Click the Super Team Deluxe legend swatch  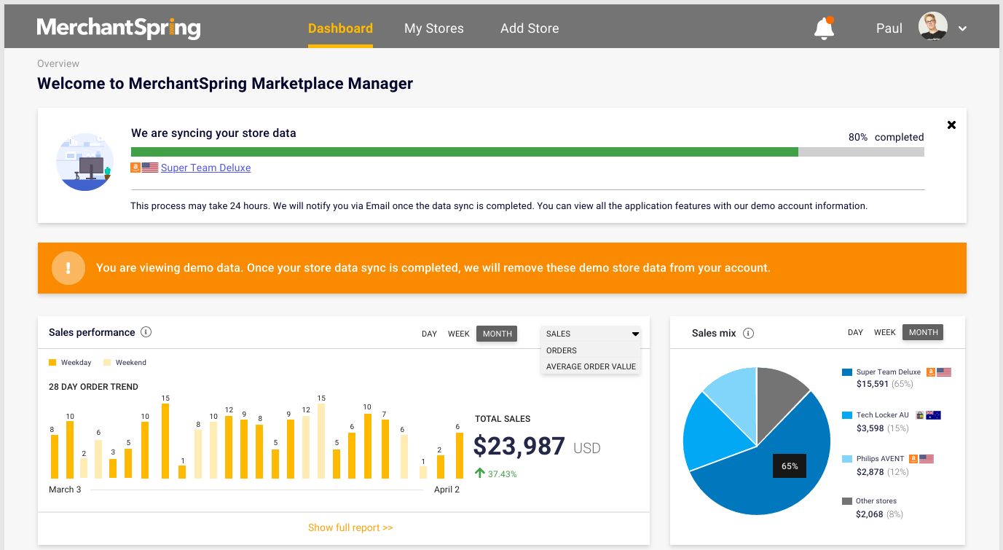tap(847, 372)
